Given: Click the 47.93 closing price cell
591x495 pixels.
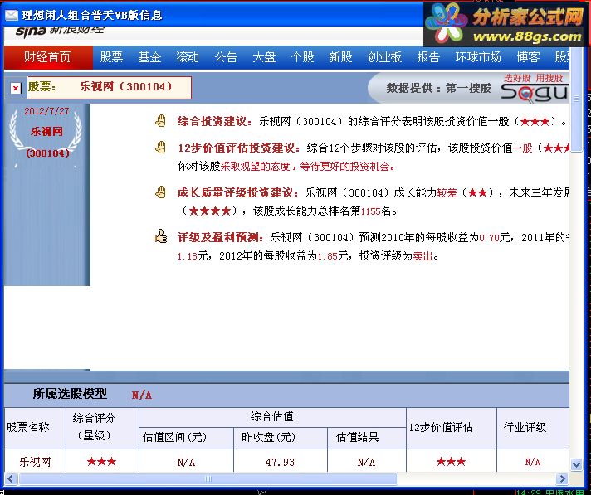Looking at the screenshot, I should point(280,463).
